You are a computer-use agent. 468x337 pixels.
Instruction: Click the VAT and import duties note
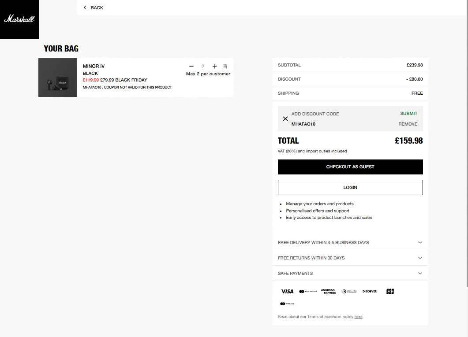[x=312, y=151]
